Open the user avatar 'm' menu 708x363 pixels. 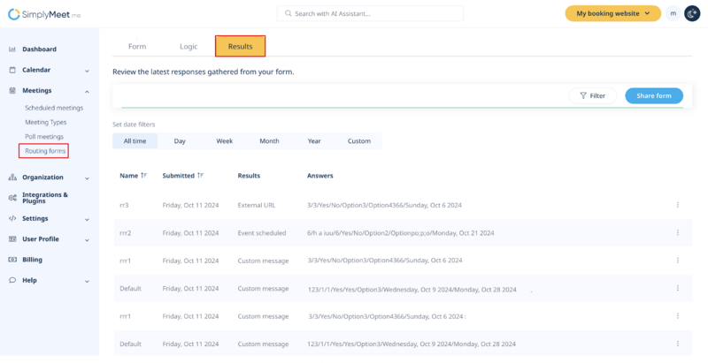[673, 13]
